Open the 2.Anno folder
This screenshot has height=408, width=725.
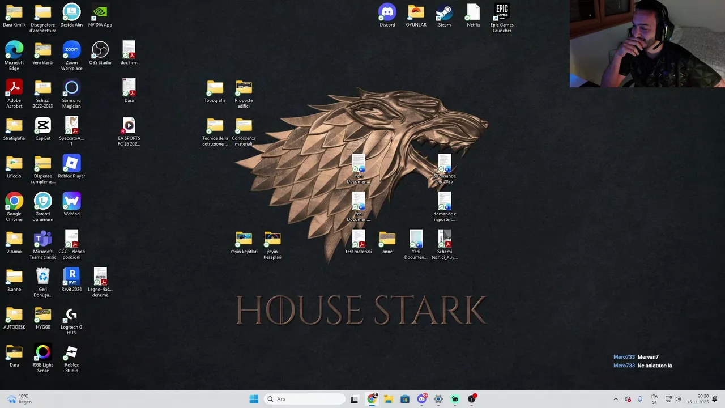click(14, 243)
